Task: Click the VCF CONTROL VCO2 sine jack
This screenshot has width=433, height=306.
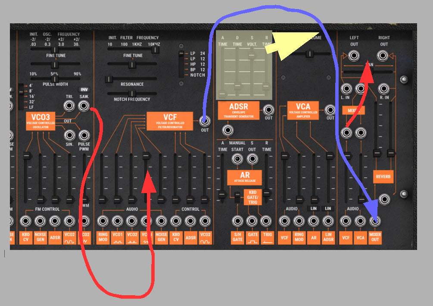Action: click(x=205, y=221)
